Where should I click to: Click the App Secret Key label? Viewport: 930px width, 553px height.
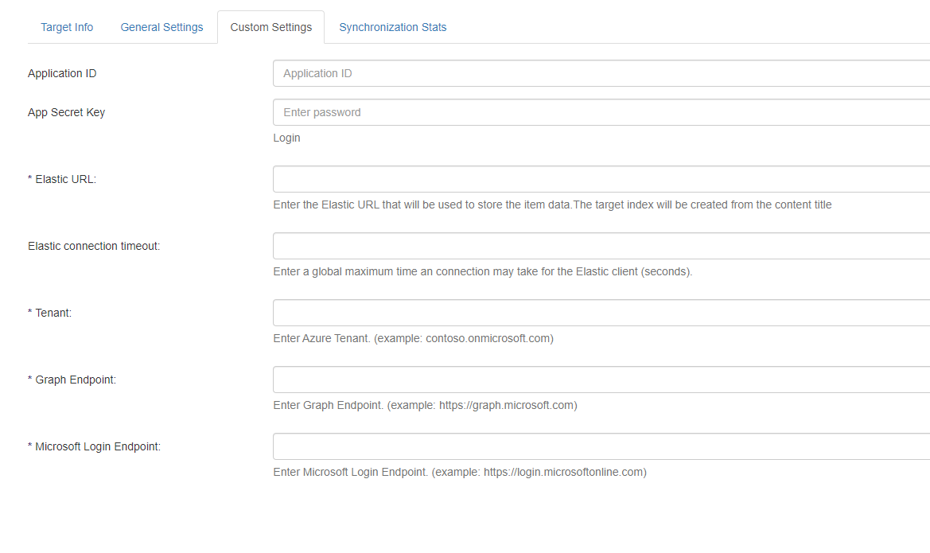pyautogui.click(x=66, y=112)
